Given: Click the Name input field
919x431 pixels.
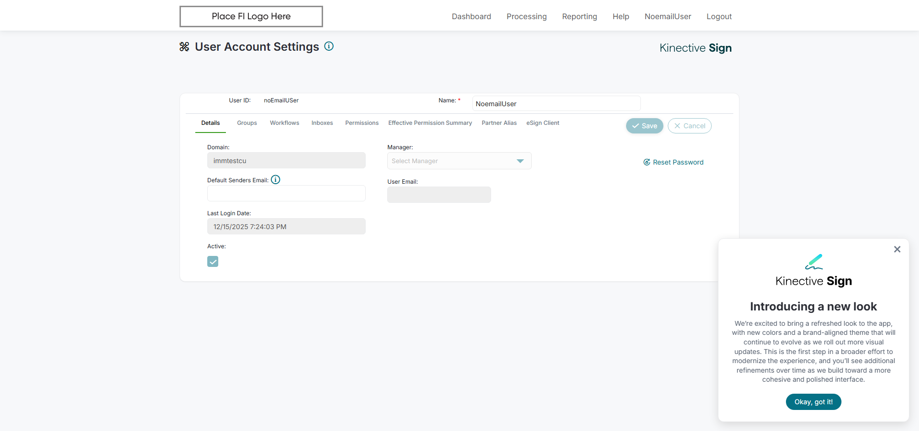Looking at the screenshot, I should (x=556, y=103).
